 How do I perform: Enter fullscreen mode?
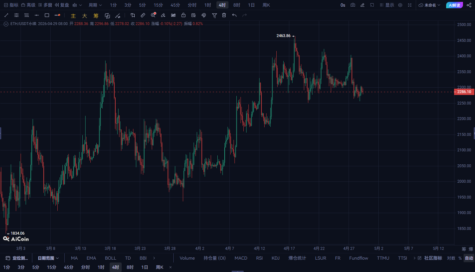410,5
